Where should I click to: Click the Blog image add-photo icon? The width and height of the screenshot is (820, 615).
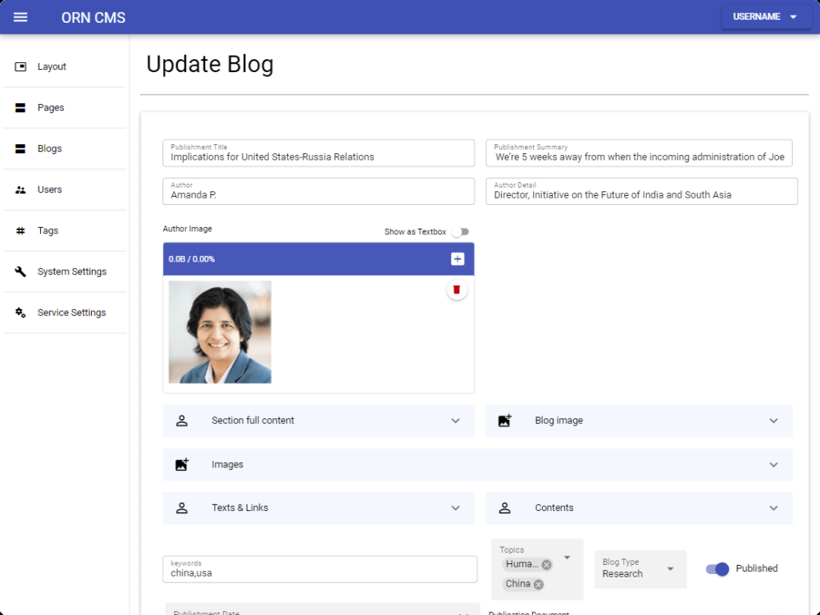point(504,421)
